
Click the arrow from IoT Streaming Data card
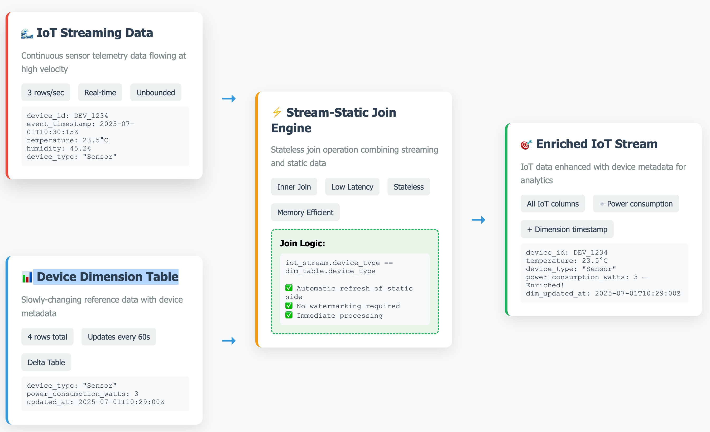229,99
